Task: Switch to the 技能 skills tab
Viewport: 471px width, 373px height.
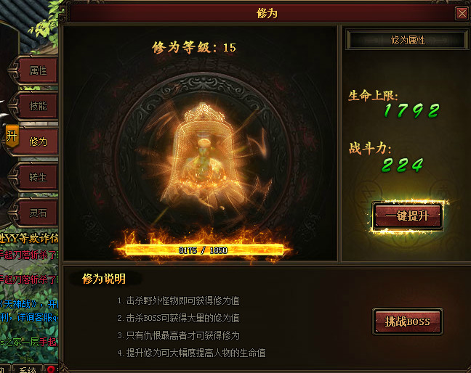Action: [38, 106]
